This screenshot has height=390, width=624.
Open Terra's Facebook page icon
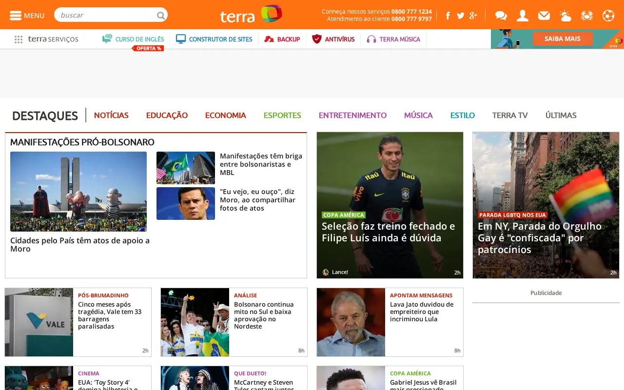pos(448,16)
